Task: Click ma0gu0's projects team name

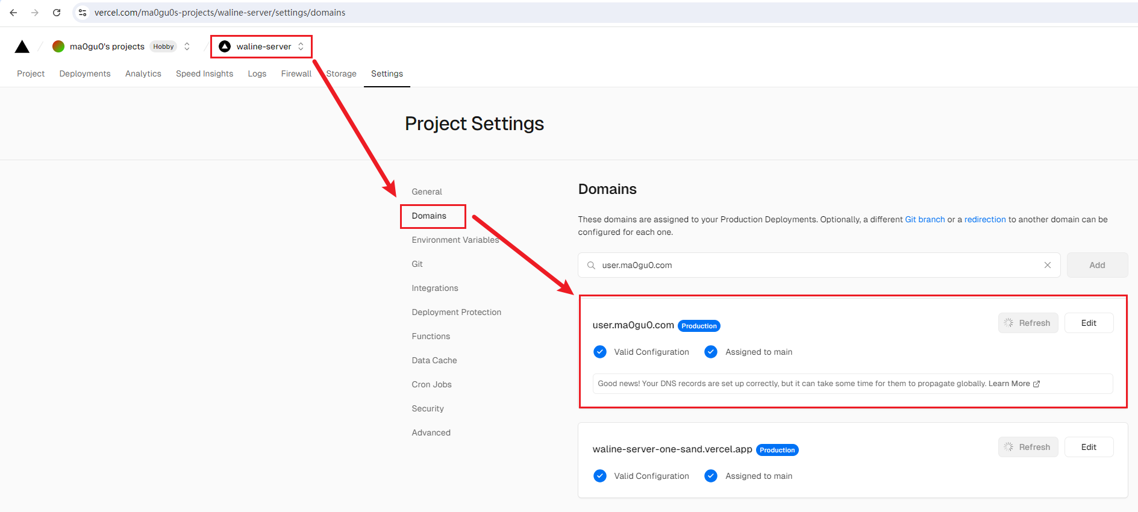Action: 107,46
